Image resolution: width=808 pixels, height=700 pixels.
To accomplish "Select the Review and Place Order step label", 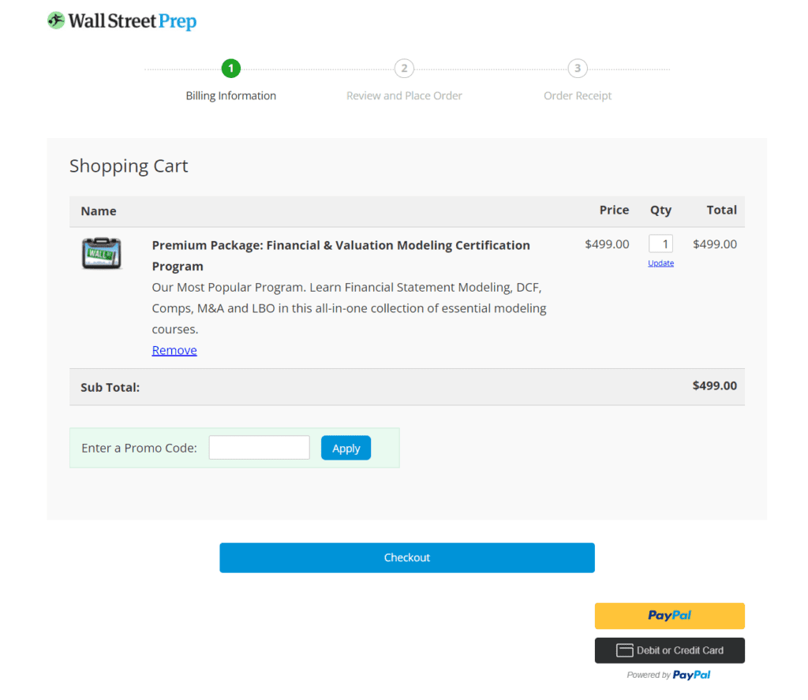I will [404, 95].
